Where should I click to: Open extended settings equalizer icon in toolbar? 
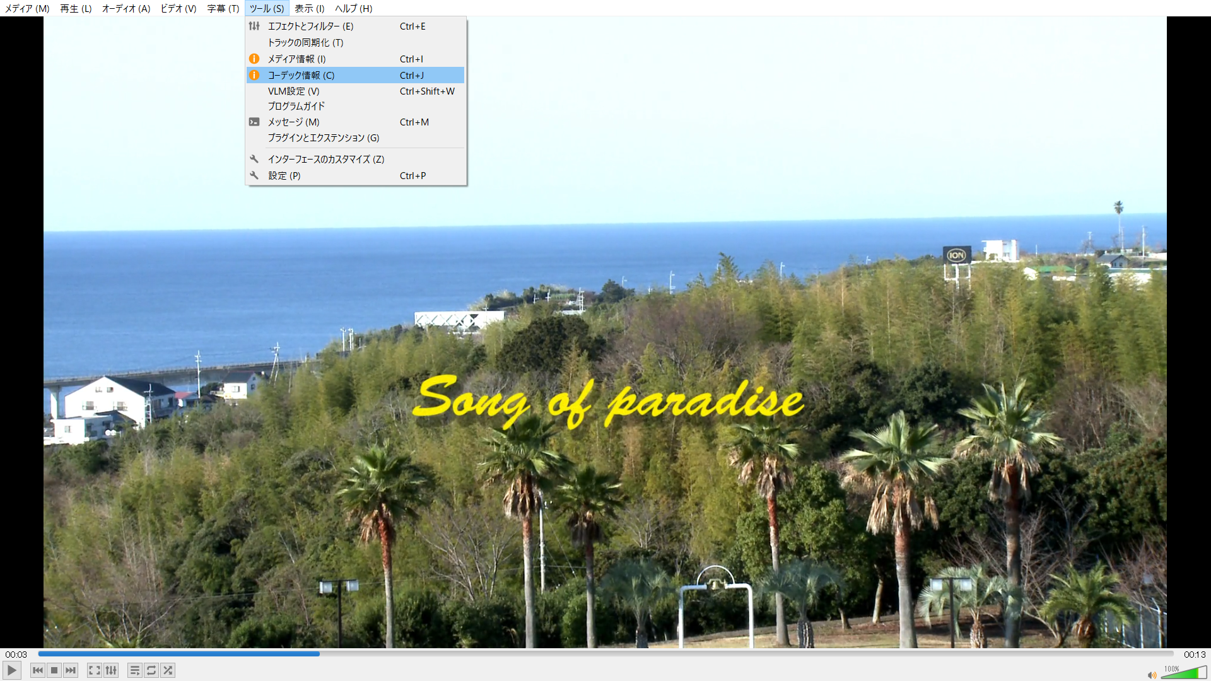click(x=111, y=670)
